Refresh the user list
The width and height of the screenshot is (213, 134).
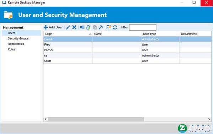click(115, 27)
